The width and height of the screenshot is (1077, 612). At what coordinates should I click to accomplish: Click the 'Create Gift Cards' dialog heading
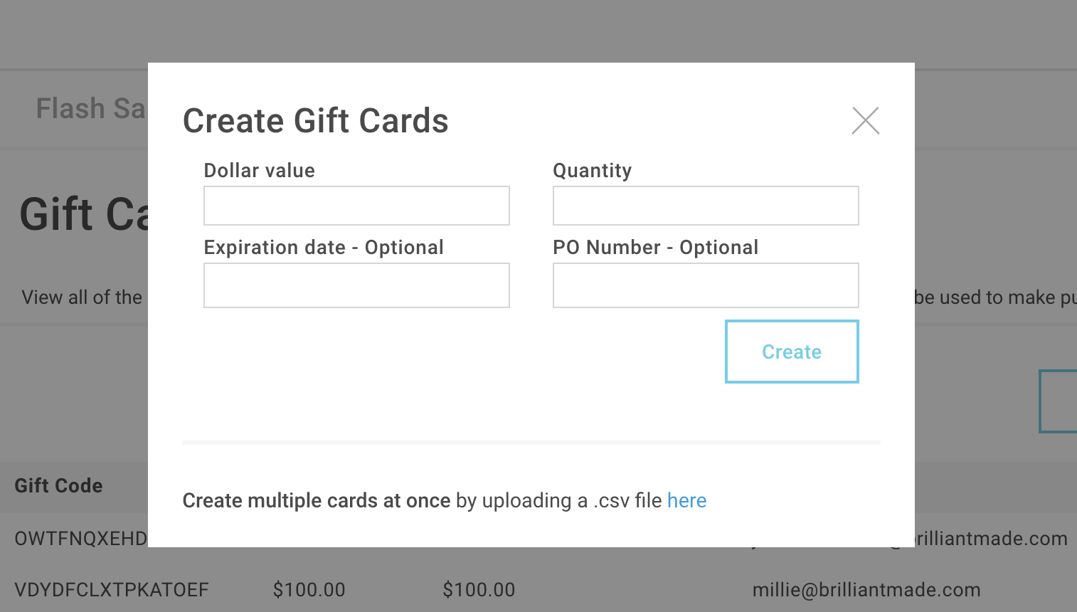pos(316,121)
